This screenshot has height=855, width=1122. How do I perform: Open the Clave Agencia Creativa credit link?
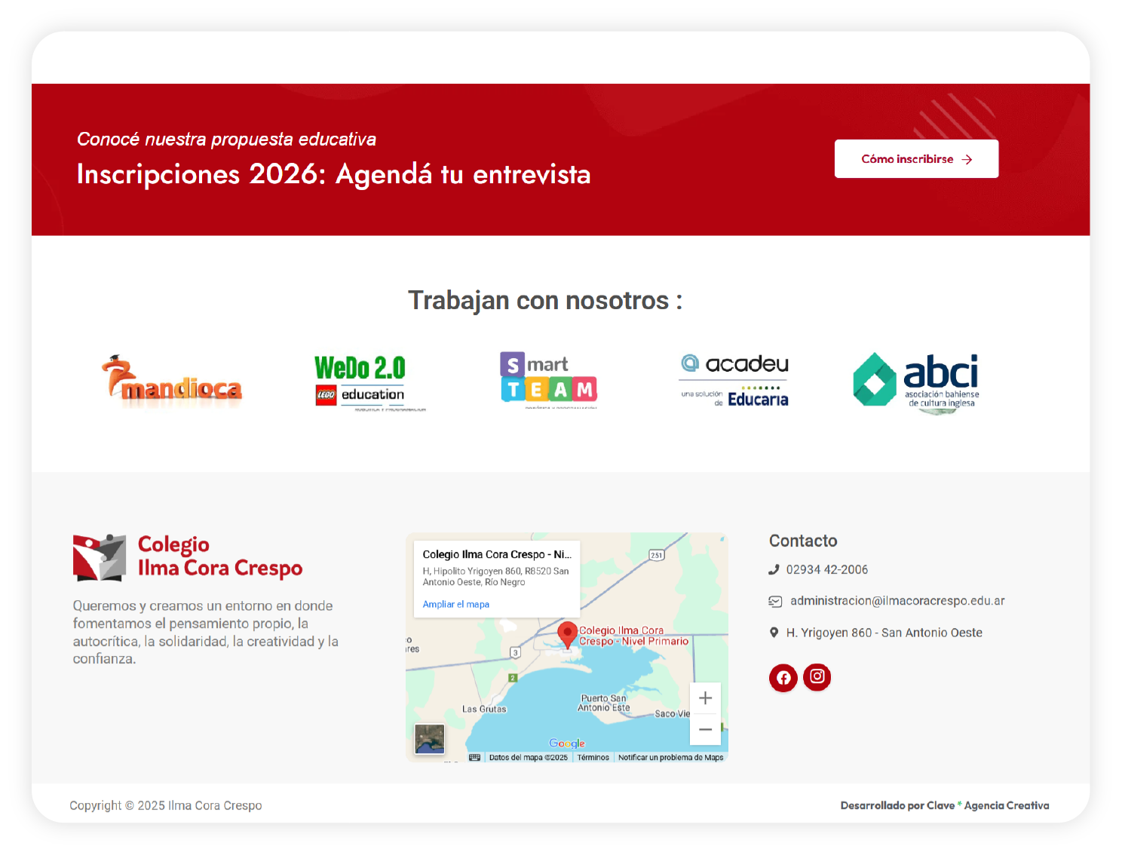944,806
